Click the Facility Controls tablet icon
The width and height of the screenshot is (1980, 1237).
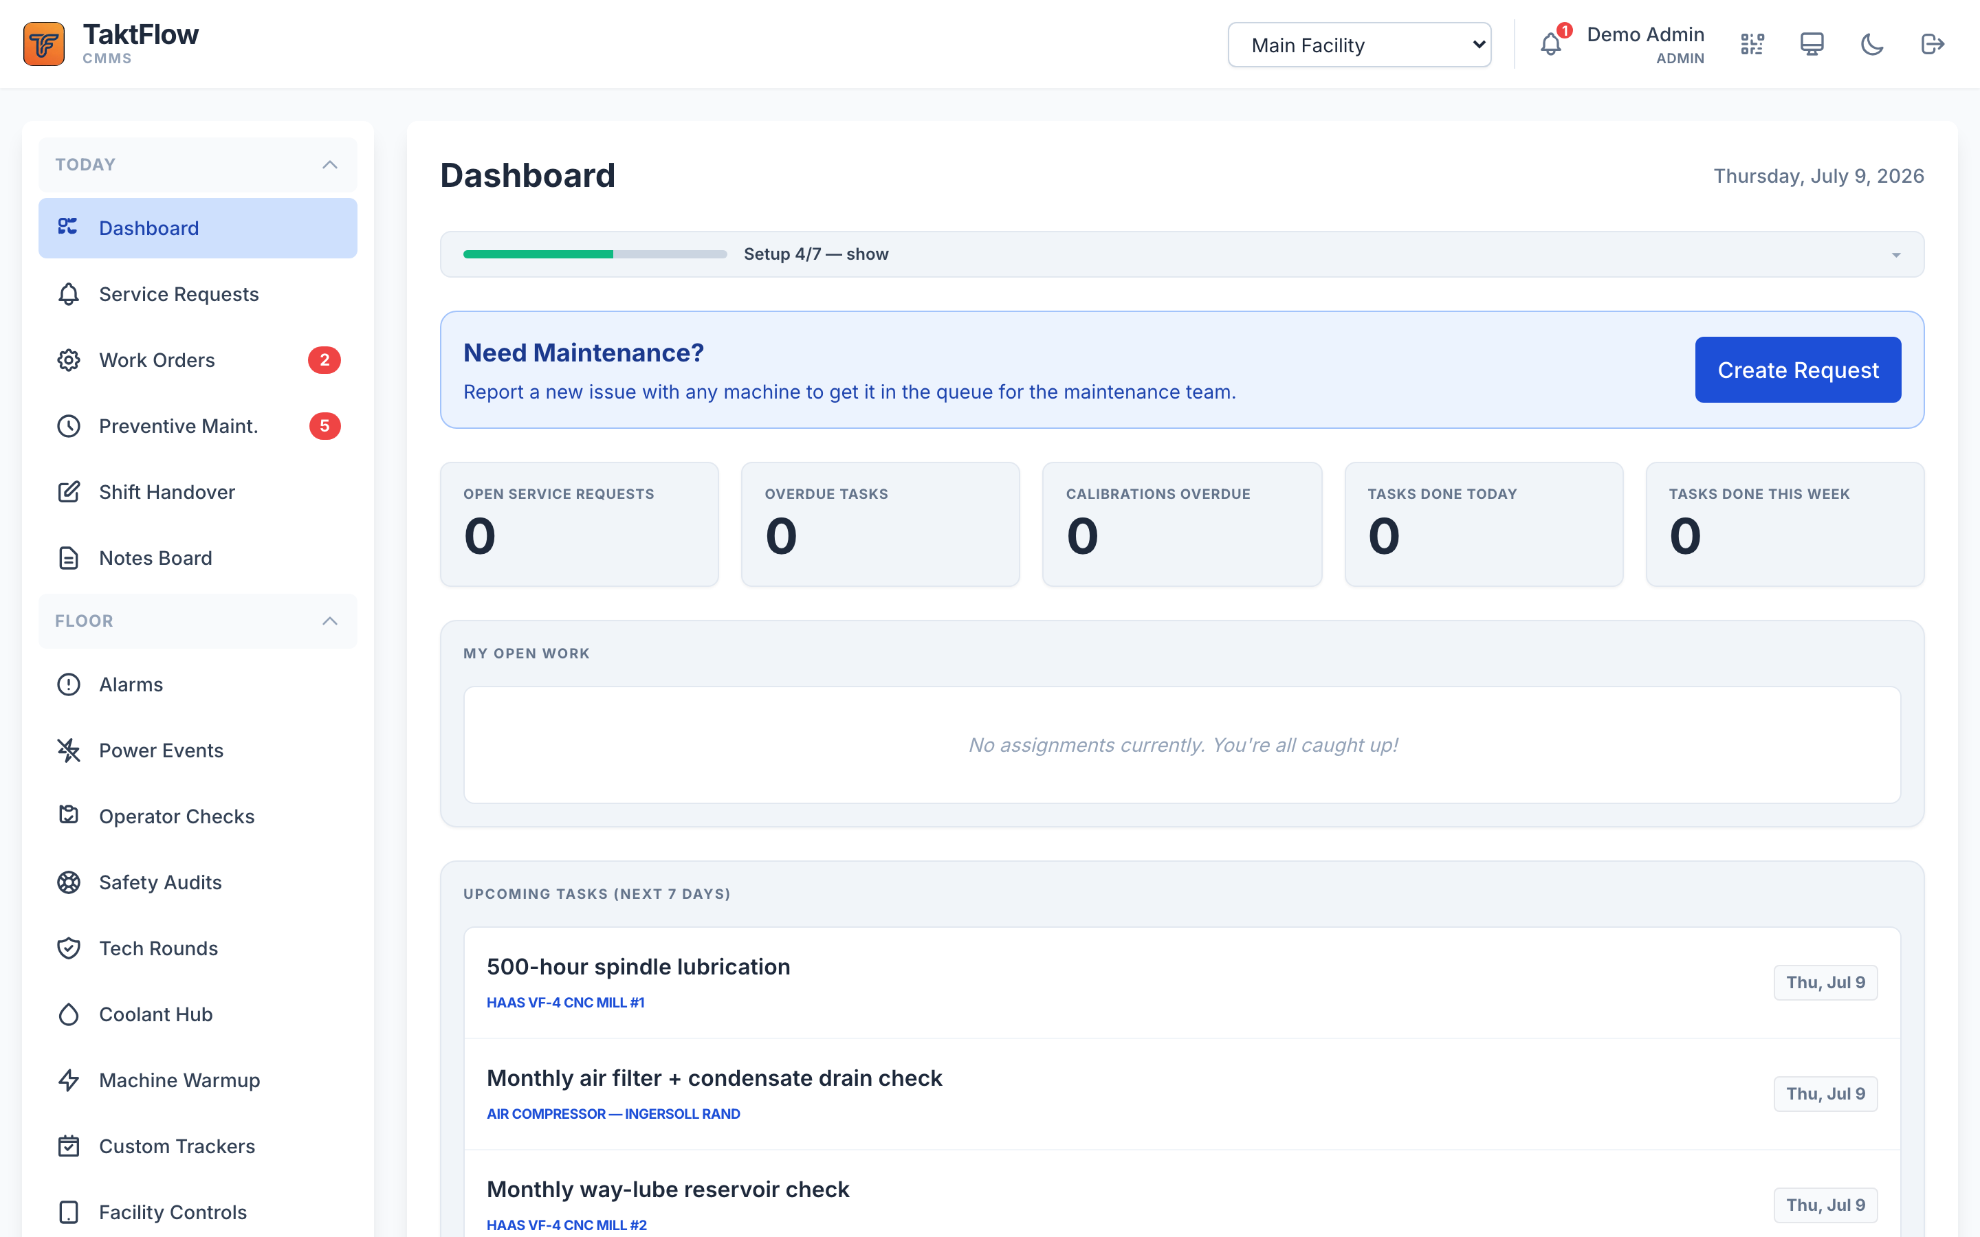tap(69, 1212)
